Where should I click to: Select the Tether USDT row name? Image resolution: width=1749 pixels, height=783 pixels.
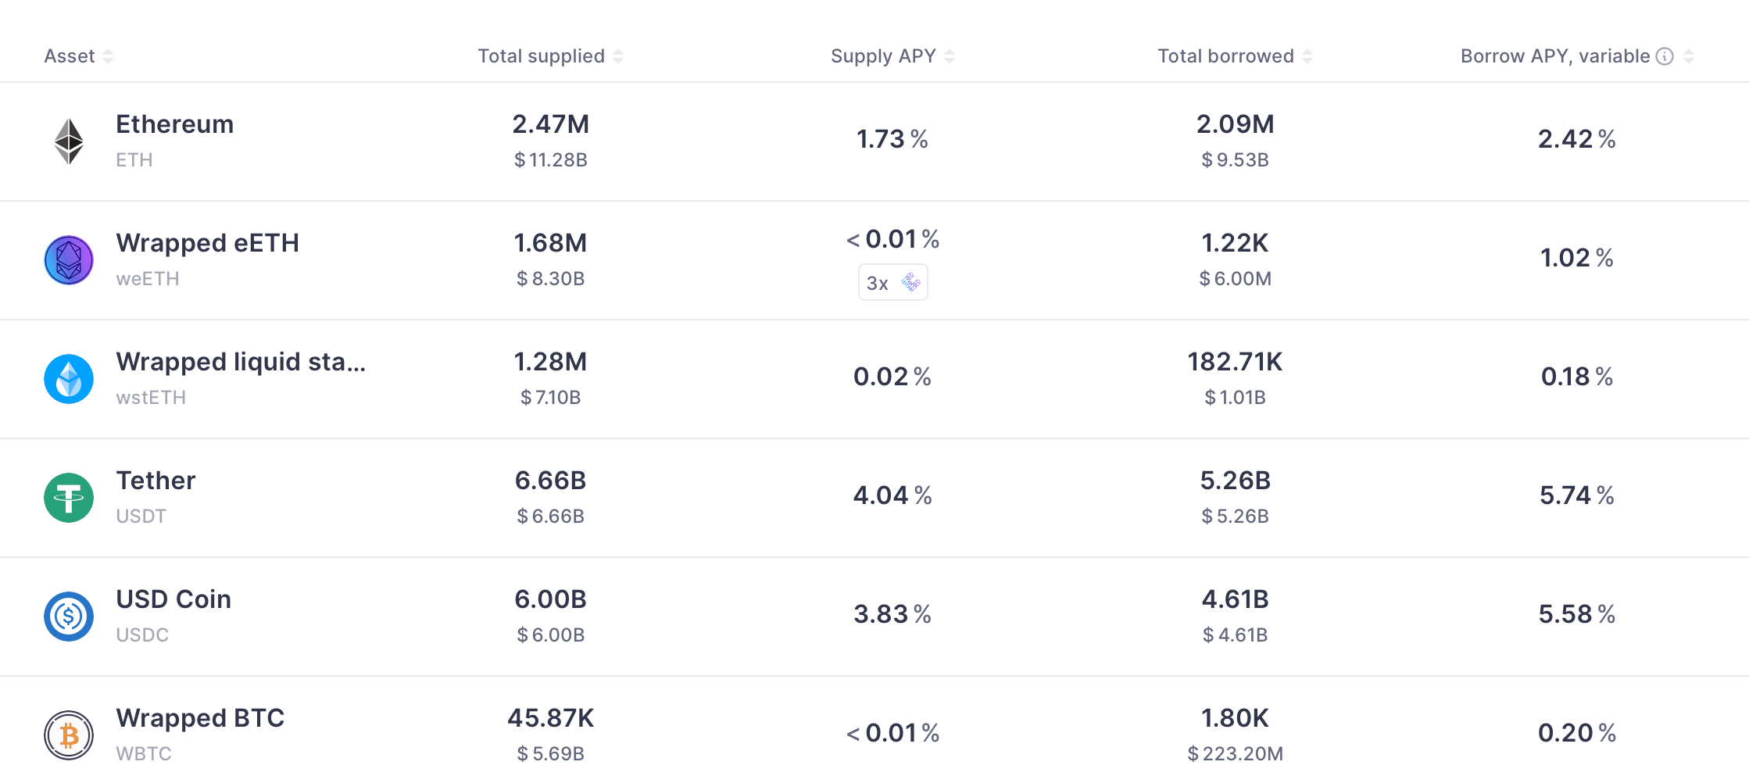point(156,481)
